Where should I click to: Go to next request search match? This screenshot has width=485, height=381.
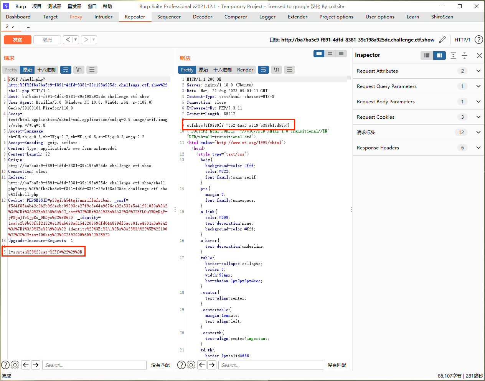36,365
